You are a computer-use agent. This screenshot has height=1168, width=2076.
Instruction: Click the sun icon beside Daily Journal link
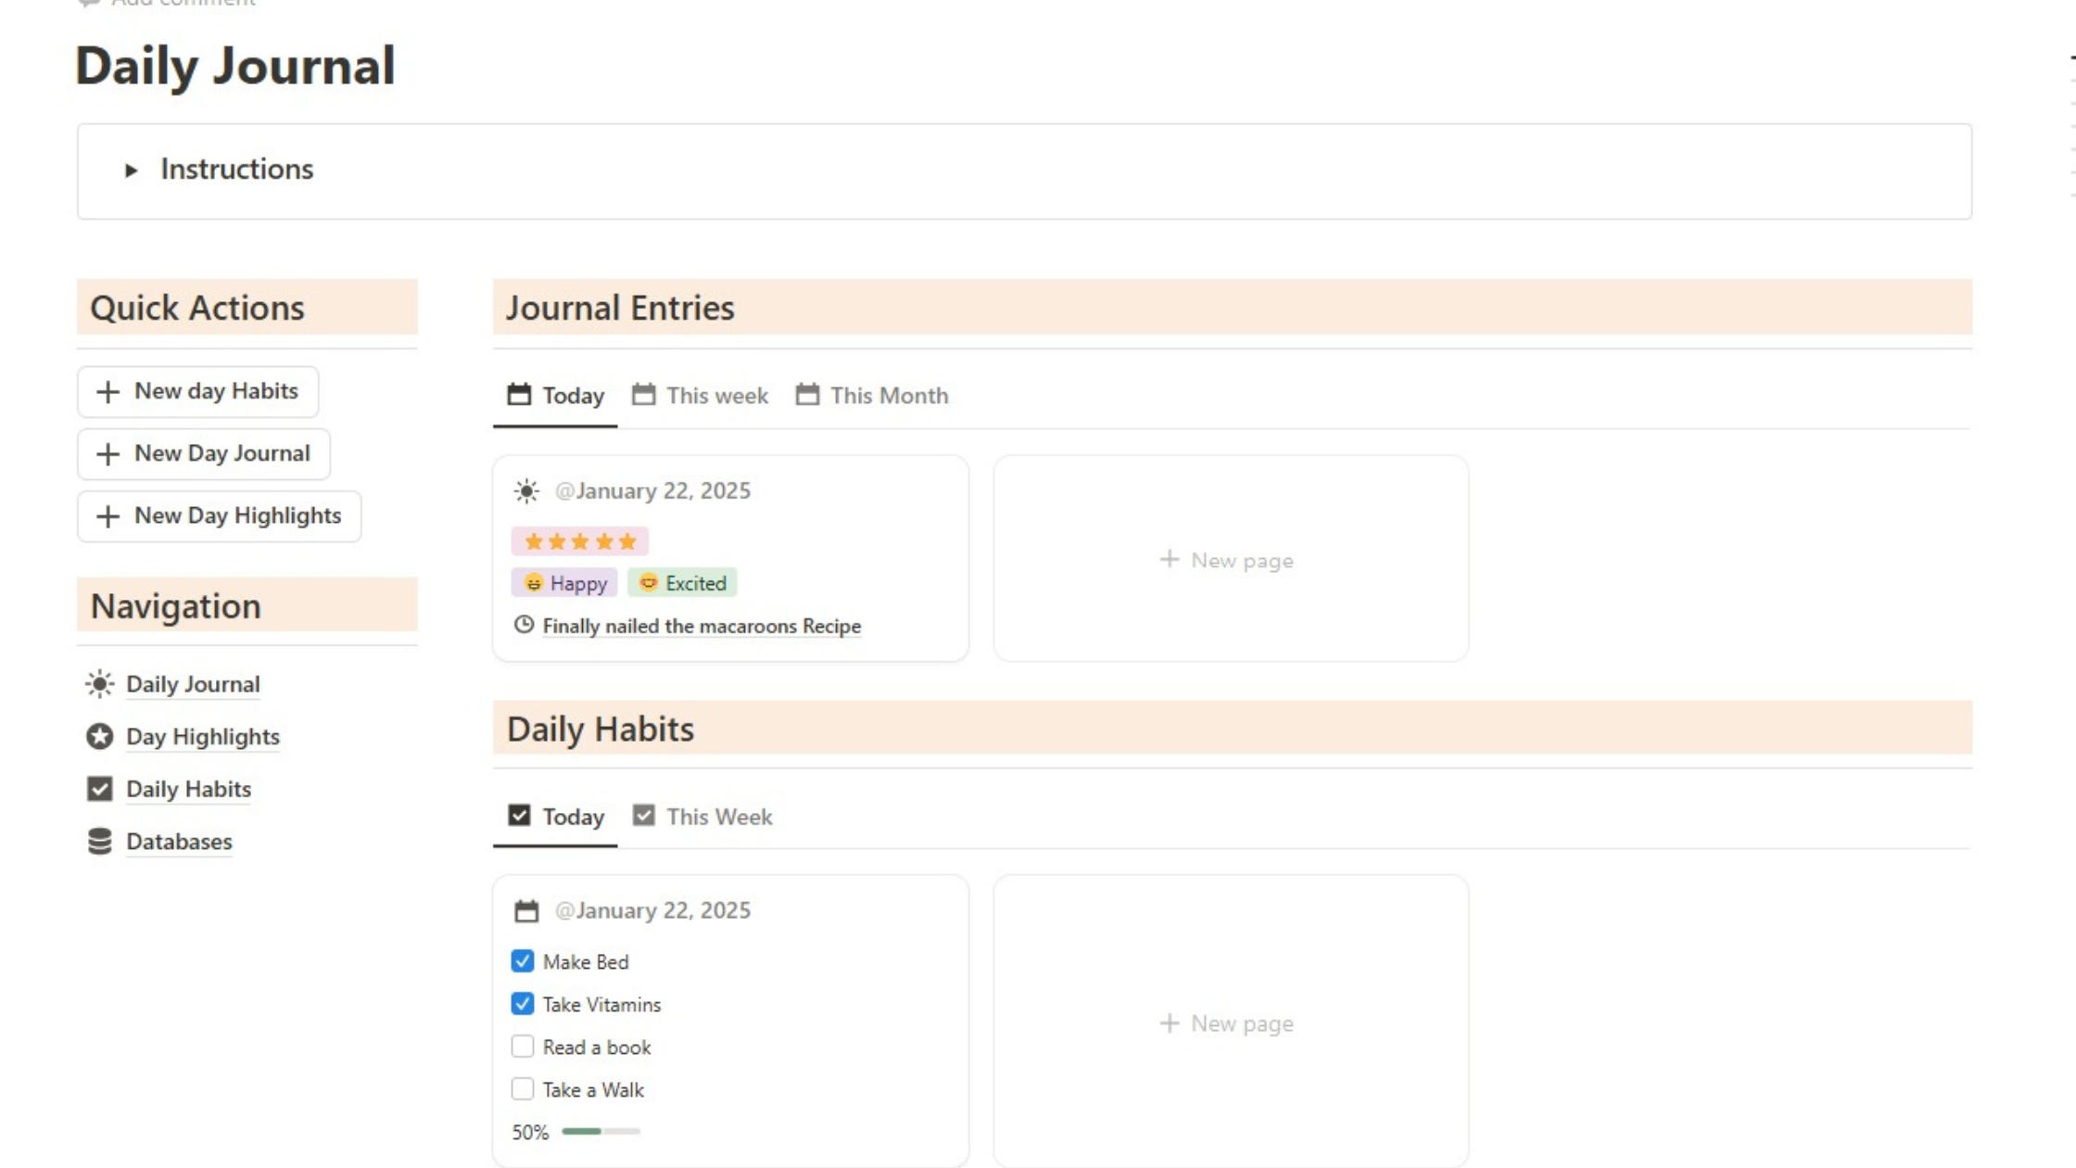99,684
